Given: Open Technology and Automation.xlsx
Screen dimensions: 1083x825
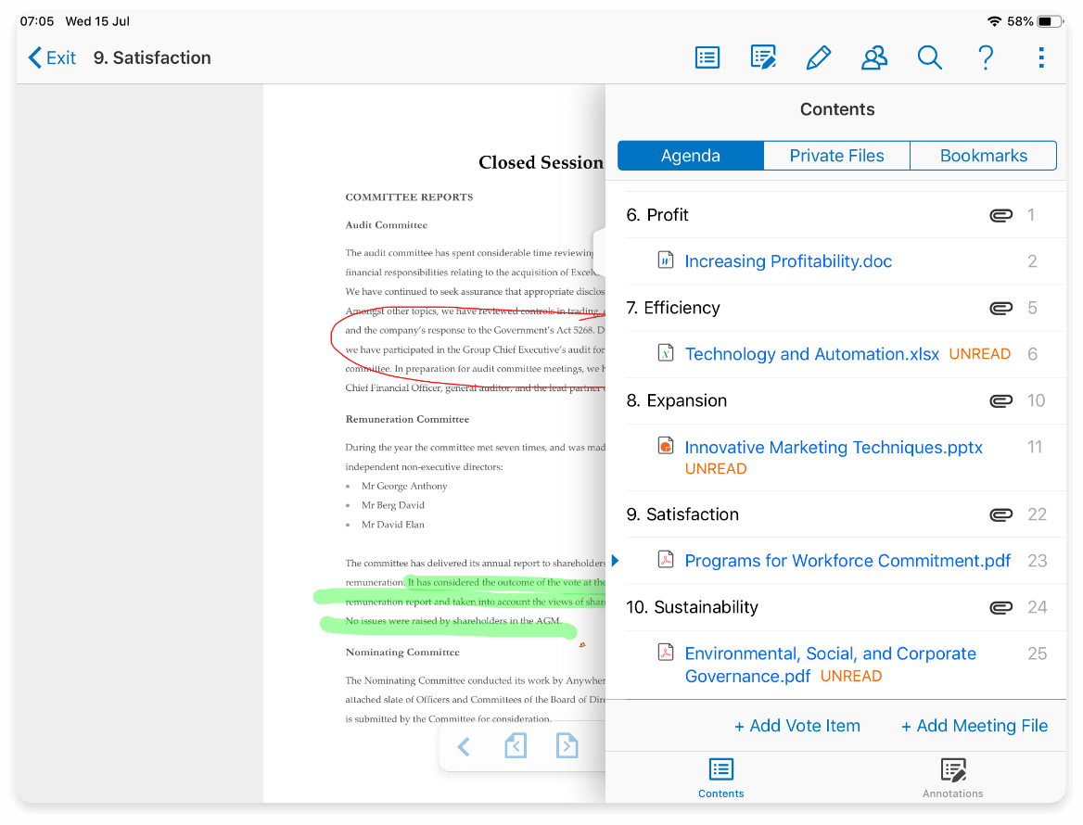Looking at the screenshot, I should (811, 354).
